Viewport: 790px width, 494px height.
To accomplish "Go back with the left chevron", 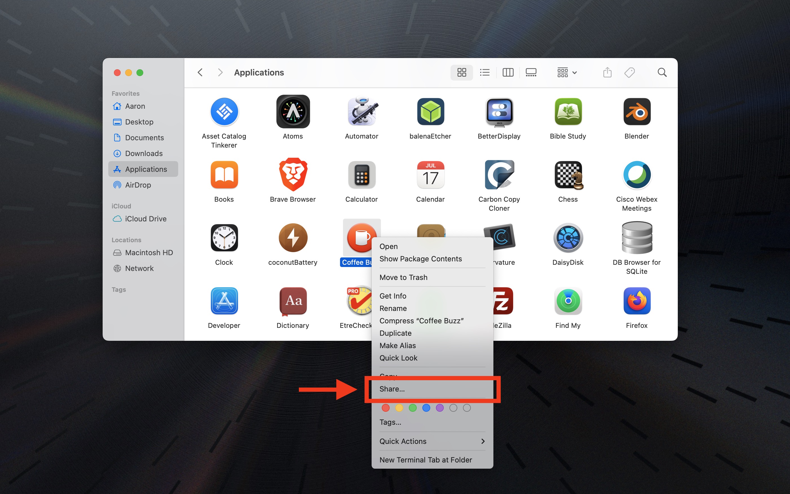I will coord(200,72).
